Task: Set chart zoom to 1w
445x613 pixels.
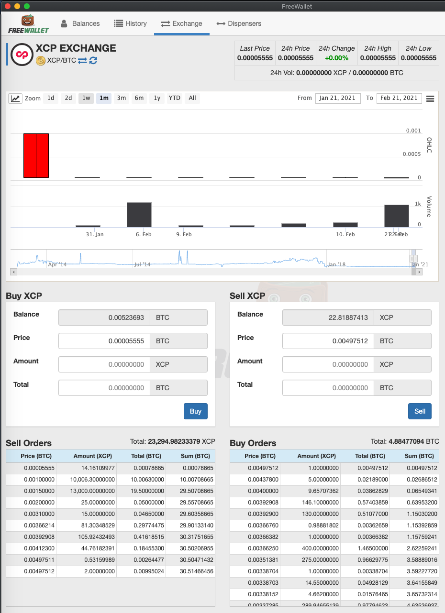Action: (x=86, y=98)
